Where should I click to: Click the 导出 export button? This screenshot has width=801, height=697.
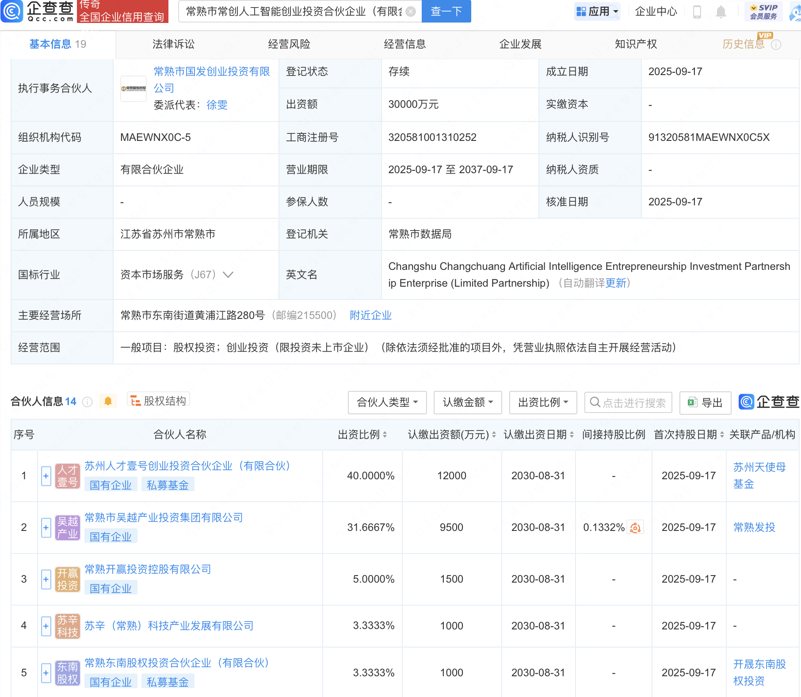click(705, 402)
